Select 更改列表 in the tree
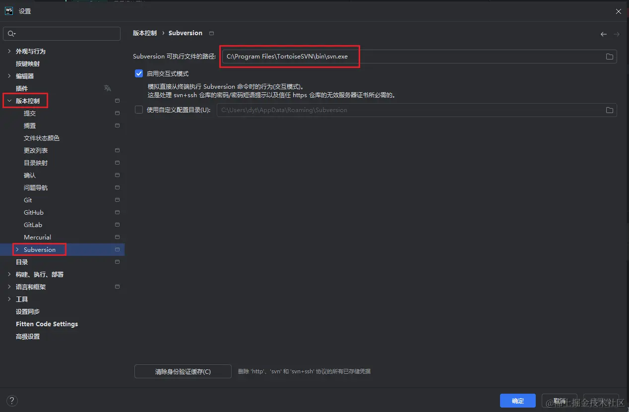Viewport: 629px width, 412px height. coord(36,150)
